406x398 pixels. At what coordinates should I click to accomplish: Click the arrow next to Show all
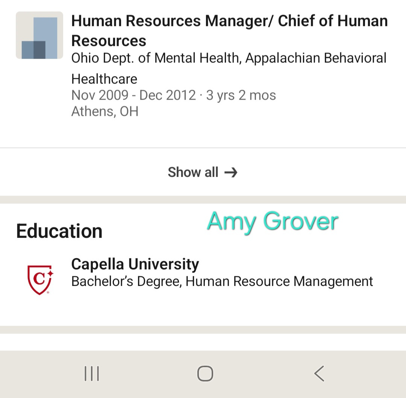click(x=231, y=173)
